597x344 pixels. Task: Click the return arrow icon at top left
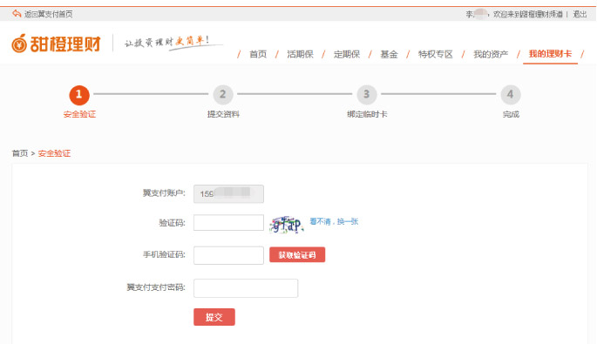pyautogui.click(x=17, y=14)
